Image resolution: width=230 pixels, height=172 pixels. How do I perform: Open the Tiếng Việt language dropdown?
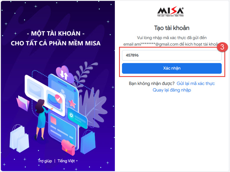tap(67, 161)
